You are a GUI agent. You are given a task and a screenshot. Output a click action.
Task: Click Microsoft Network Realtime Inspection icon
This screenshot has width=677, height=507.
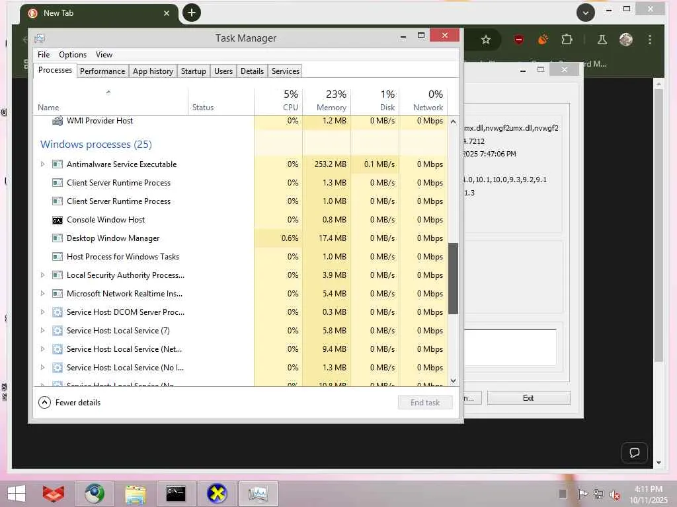[58, 294]
